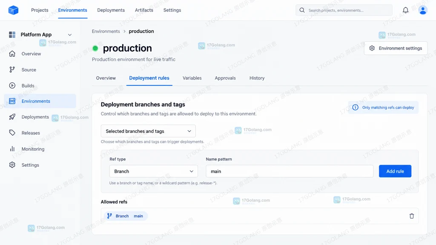Switch to the Approvals tab
This screenshot has height=245, width=436.
(x=225, y=78)
